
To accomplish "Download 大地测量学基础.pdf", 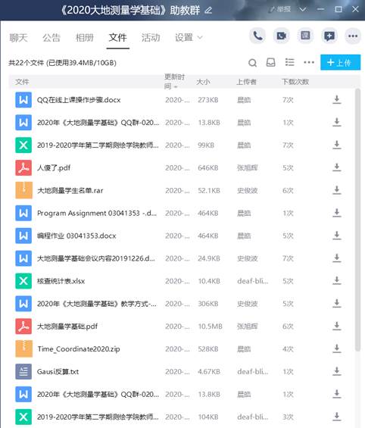I will click(x=337, y=326).
